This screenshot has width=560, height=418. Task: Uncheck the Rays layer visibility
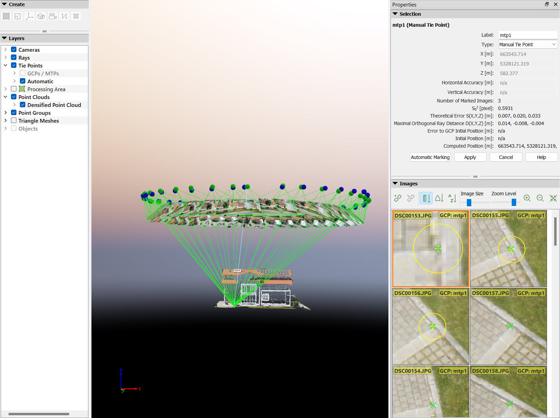pos(14,57)
